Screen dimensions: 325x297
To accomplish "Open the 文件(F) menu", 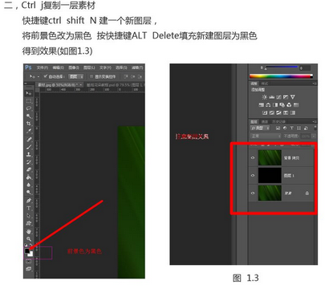I will pos(43,67).
